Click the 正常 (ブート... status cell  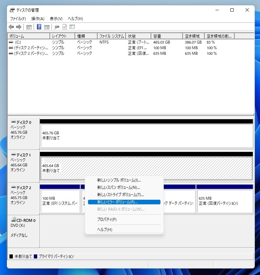click(x=138, y=42)
